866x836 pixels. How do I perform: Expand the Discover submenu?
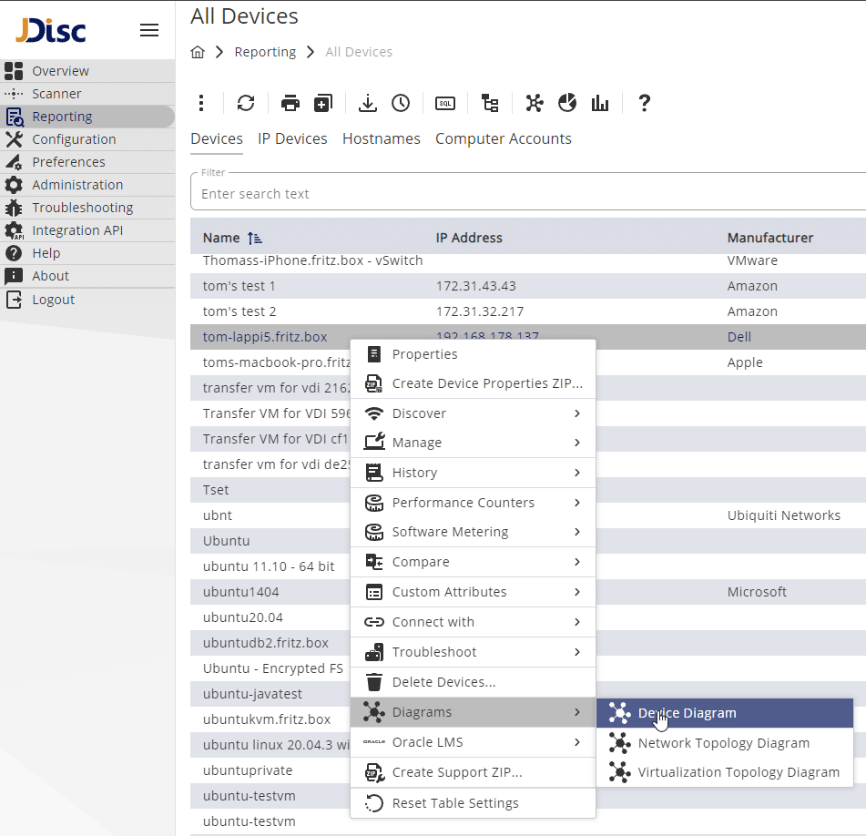pos(473,413)
